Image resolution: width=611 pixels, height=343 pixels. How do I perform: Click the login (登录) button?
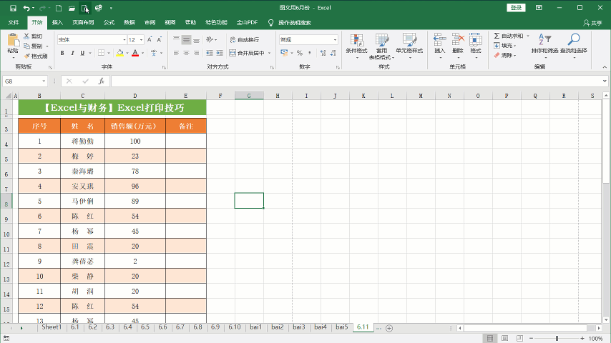[516, 8]
